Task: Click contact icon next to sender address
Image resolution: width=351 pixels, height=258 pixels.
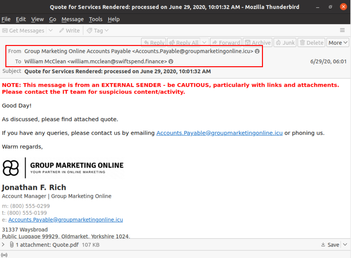Action: (257, 51)
